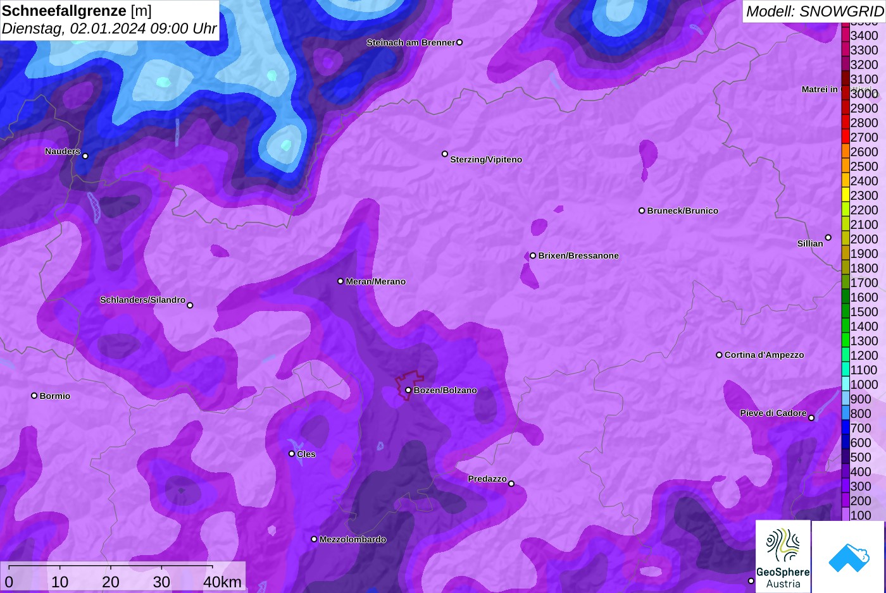This screenshot has height=593, width=886.
Task: Select legend value "800"
Action: point(861,413)
